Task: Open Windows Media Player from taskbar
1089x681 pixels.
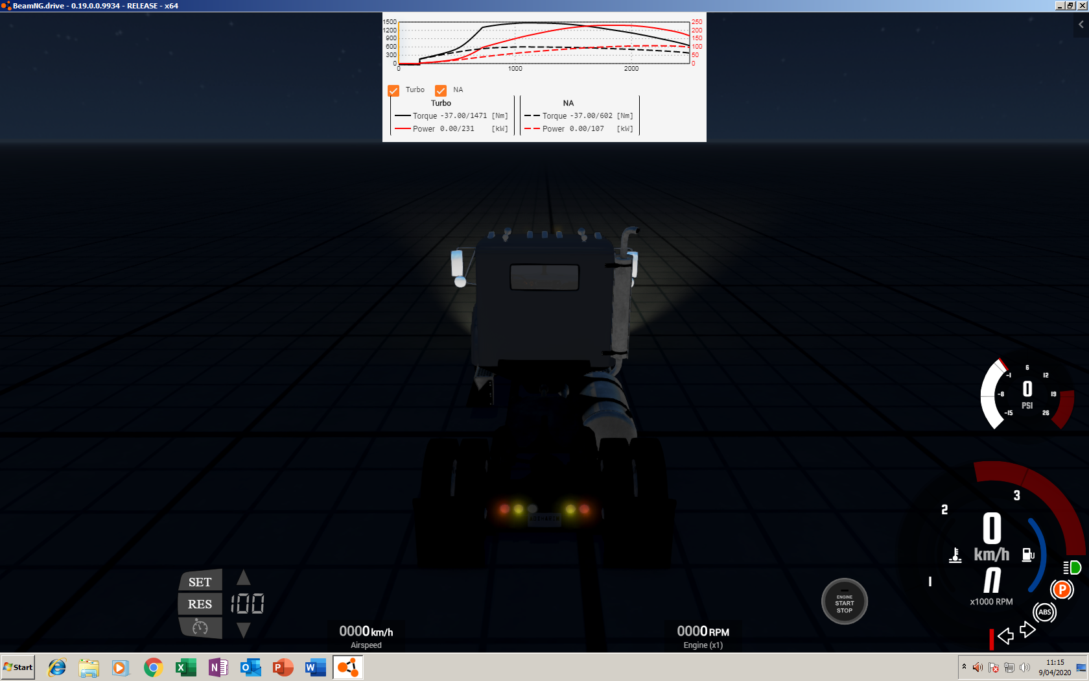Action: coord(120,667)
